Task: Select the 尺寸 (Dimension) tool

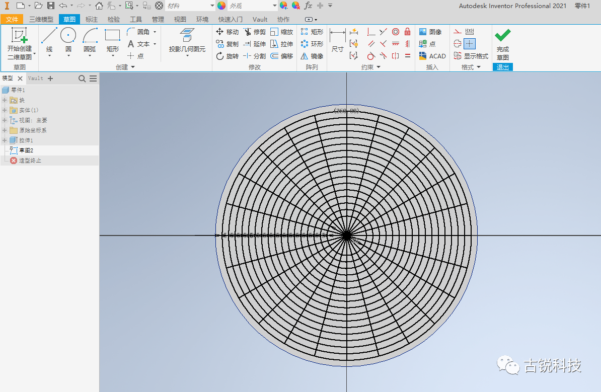Action: tap(337, 40)
